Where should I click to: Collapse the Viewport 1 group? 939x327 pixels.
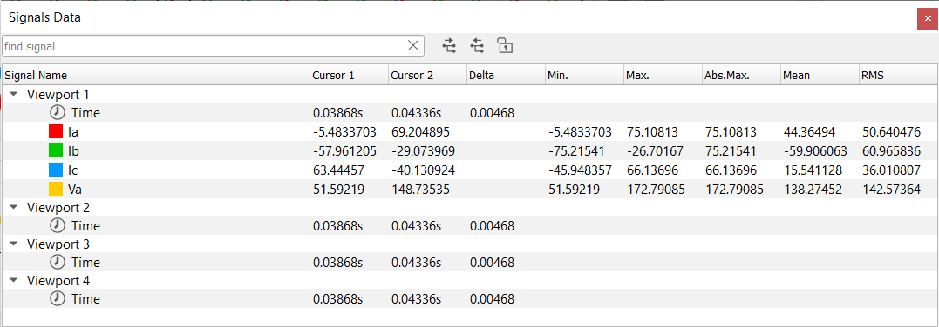(14, 95)
